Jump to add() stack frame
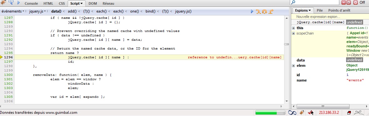369x116 pixels. click(x=73, y=11)
